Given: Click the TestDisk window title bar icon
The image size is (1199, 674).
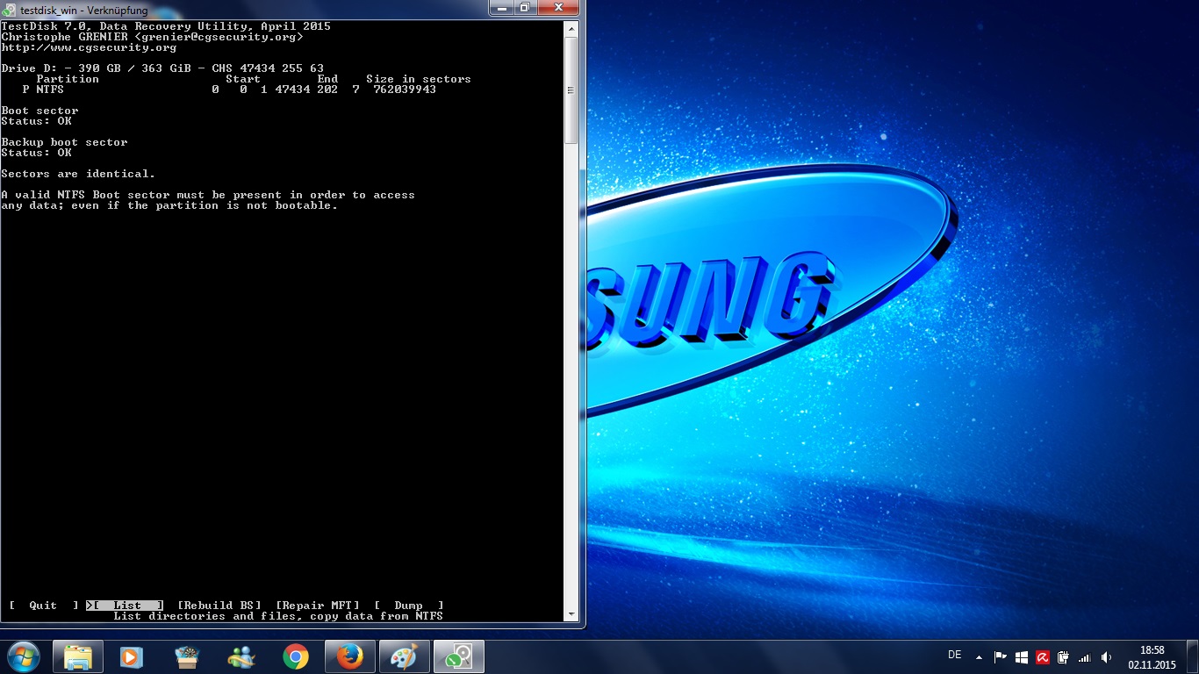Looking at the screenshot, I should (10, 10).
